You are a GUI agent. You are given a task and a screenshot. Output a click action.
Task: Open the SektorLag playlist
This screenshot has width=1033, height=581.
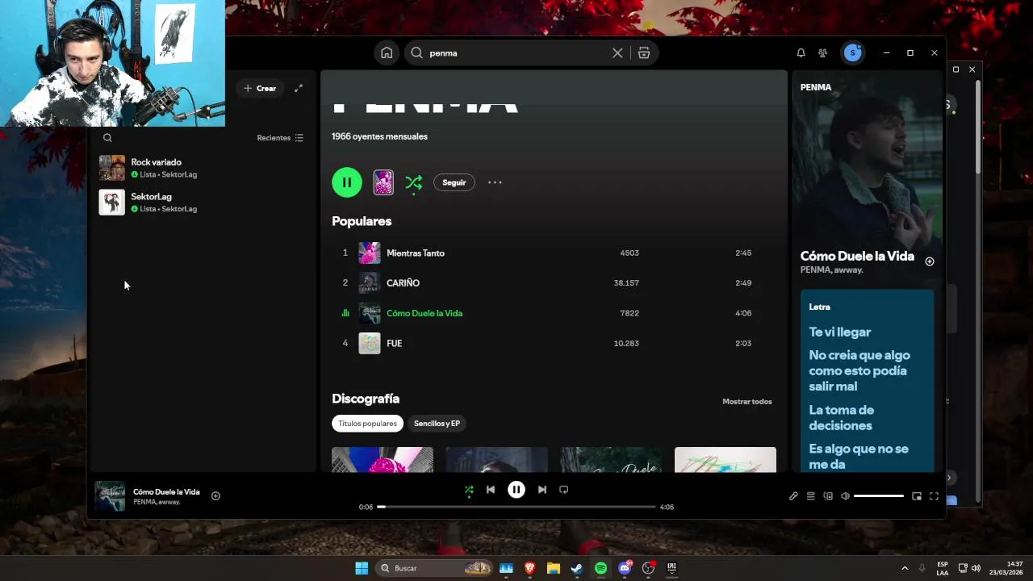coord(202,203)
